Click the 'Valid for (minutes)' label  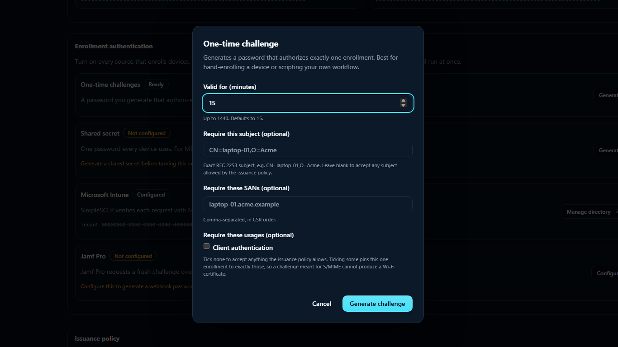[x=230, y=87]
